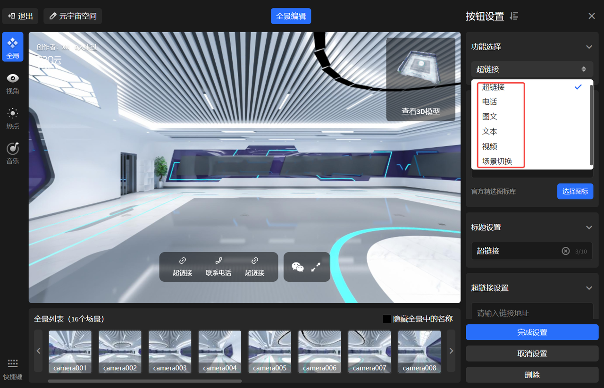Click the 联系电话 phone button in panorama
Image resolution: width=604 pixels, height=388 pixels.
click(x=218, y=267)
